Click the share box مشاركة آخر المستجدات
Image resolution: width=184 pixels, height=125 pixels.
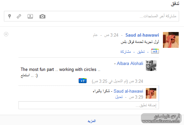pyautogui.click(x=92, y=16)
